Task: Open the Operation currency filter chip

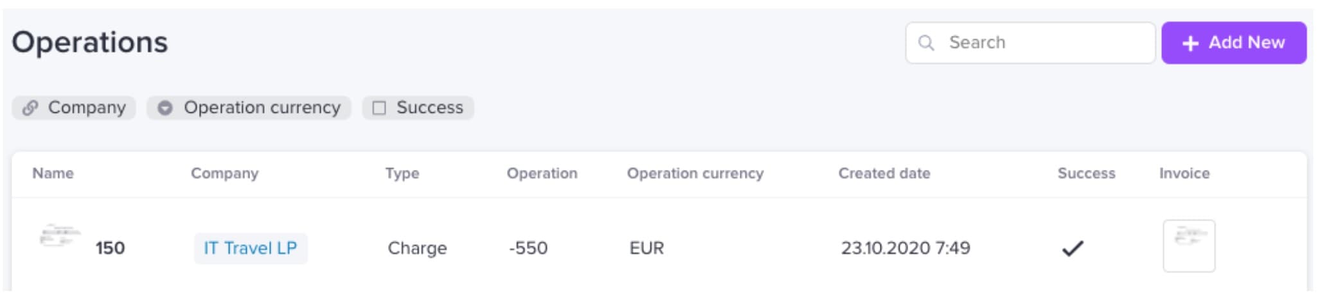Action: coord(249,108)
